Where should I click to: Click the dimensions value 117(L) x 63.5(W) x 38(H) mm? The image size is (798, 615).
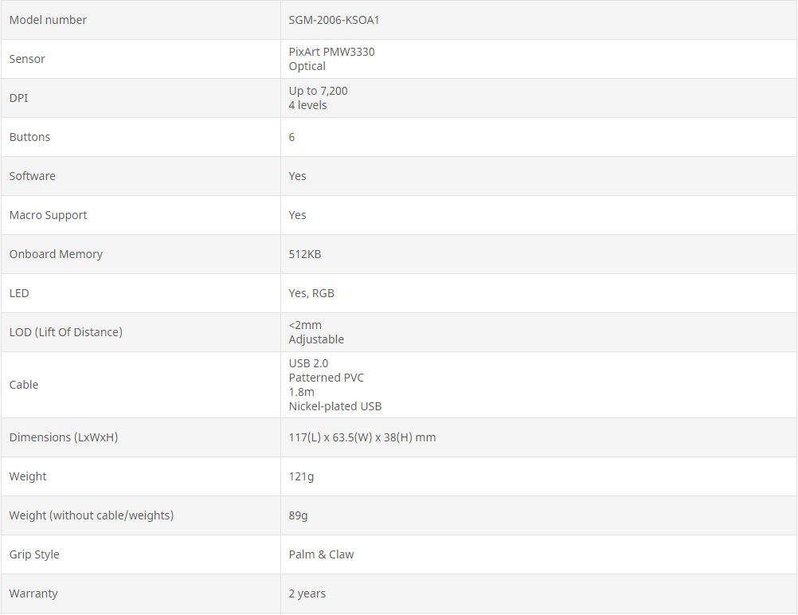point(362,437)
